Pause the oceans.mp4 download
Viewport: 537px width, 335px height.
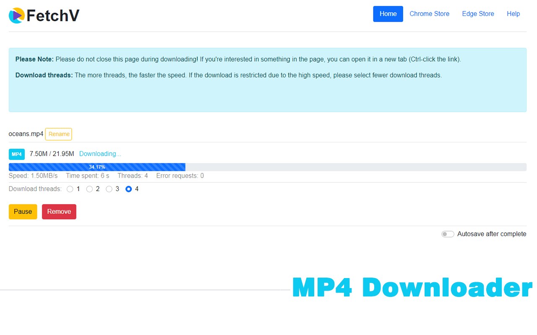23,211
